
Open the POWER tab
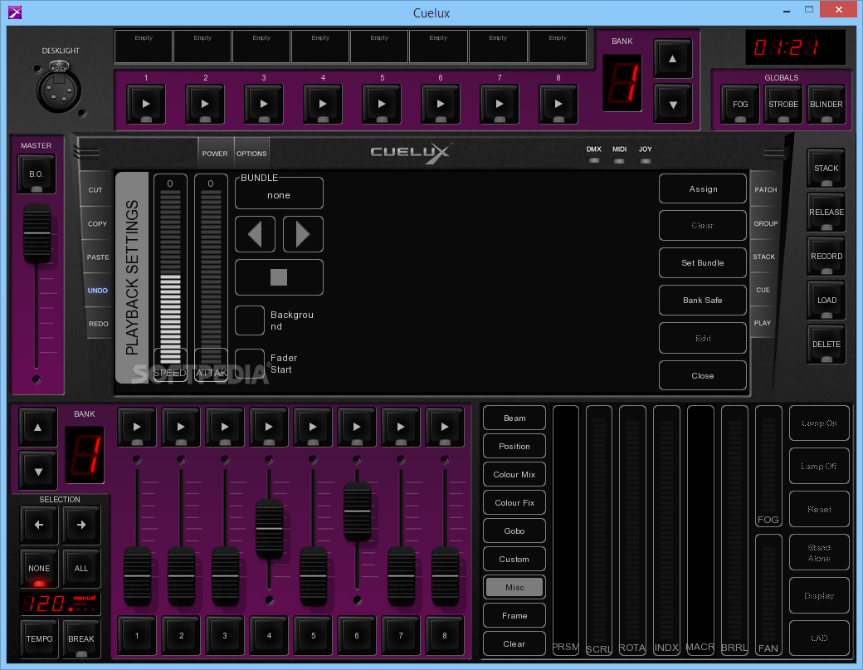[x=215, y=154]
